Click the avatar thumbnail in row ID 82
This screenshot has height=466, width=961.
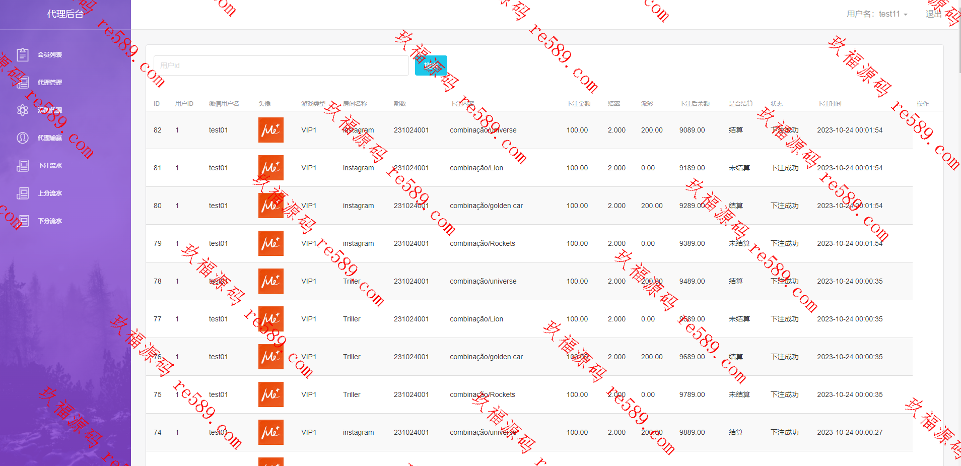coord(271,130)
